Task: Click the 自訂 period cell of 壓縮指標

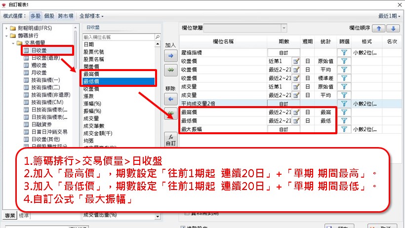Action: click(x=283, y=53)
